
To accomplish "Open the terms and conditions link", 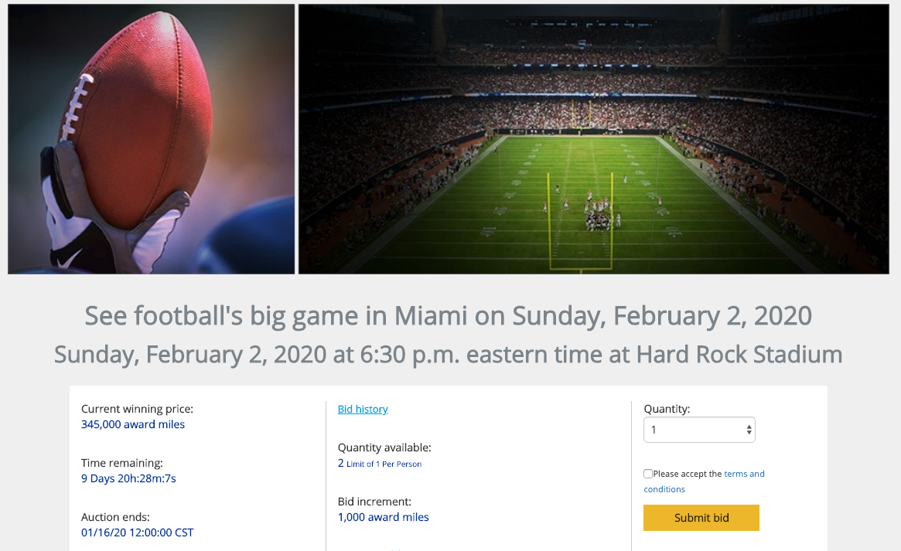I will click(x=744, y=474).
